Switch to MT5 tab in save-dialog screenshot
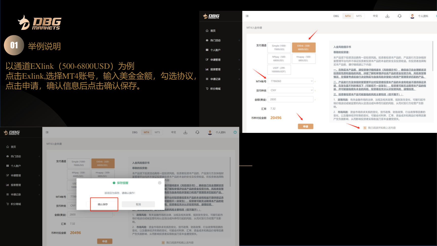437x246 pixels. [x=157, y=132]
